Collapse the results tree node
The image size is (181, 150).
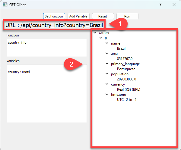pyautogui.click(x=95, y=33)
